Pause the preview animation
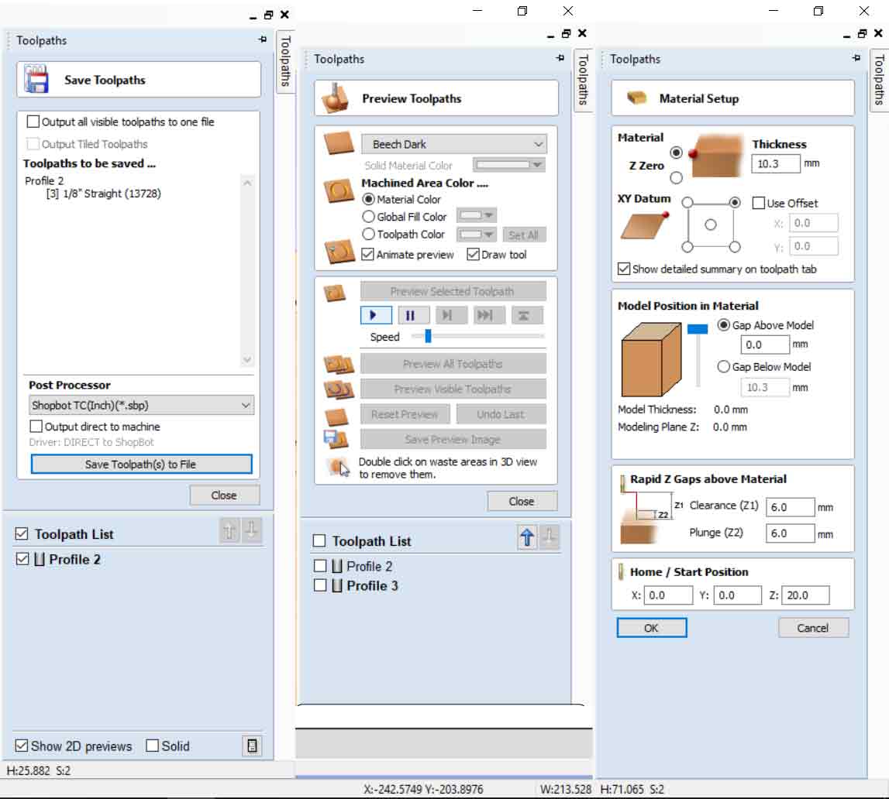Viewport: 889px width, 799px height. [x=413, y=315]
